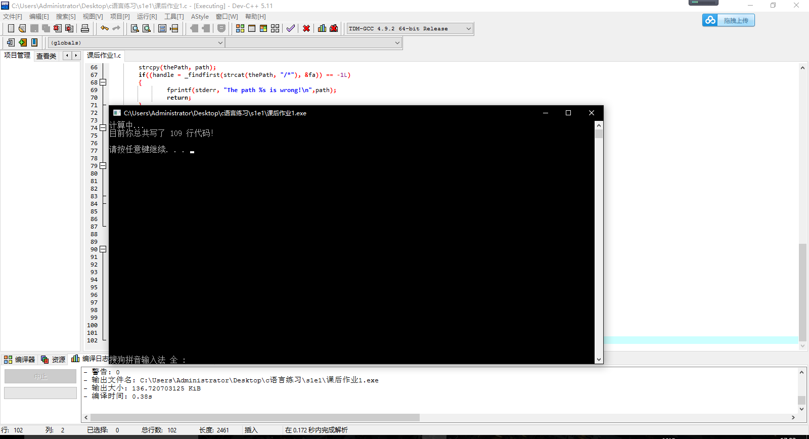Open the 帮助[H] menu
Viewport: 809px width, 439px height.
(x=255, y=17)
